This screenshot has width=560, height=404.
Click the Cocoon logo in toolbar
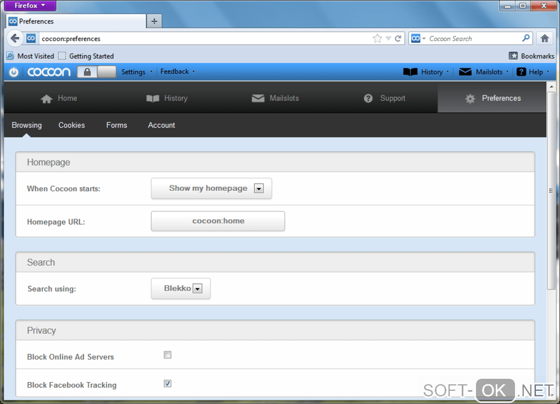pyautogui.click(x=49, y=72)
